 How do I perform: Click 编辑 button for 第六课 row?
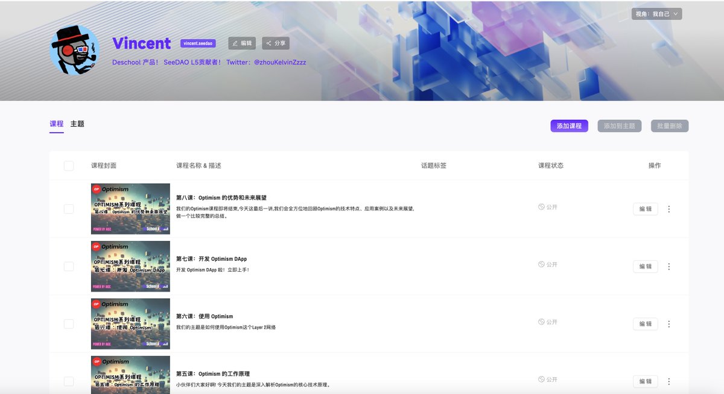646,324
